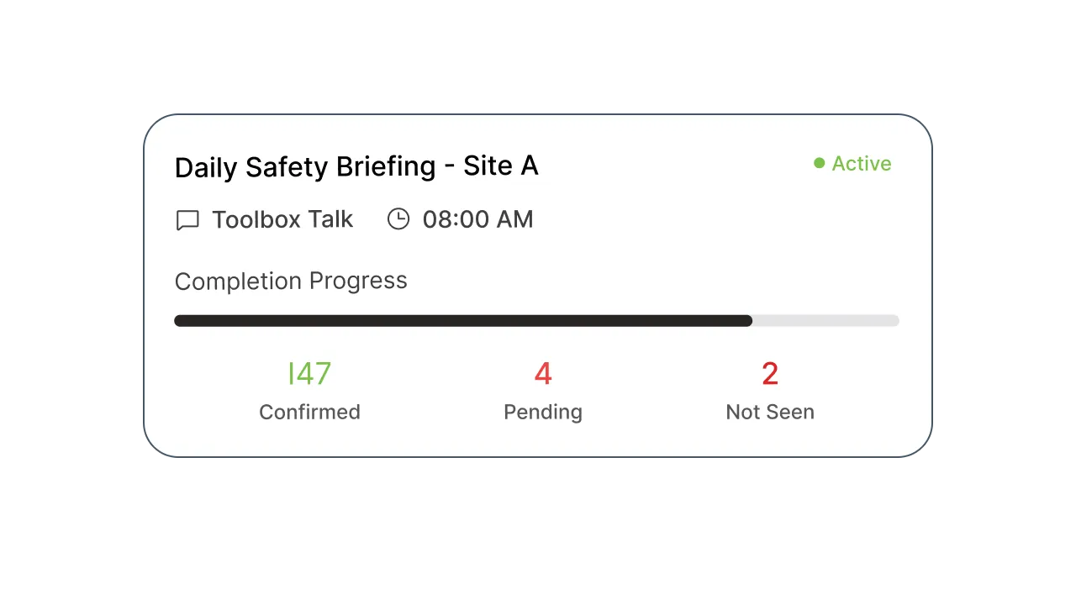Screen dimensions: 1076x605
Task: Tap the message bubble icon next to Toolbox Talk
Action: (187, 219)
